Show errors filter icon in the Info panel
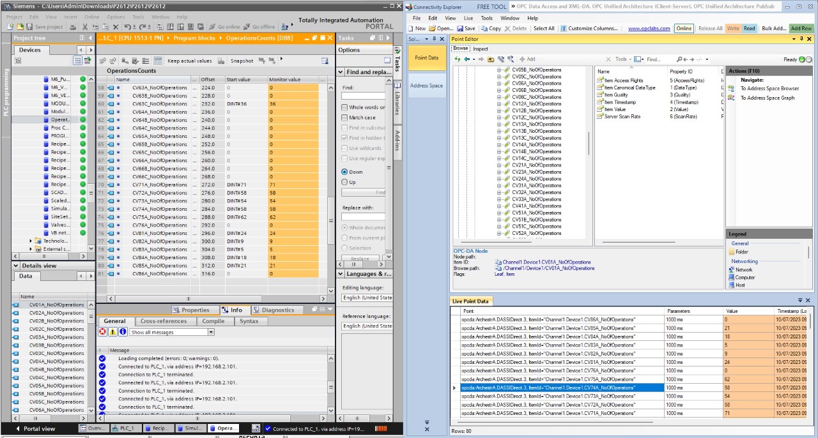The image size is (818, 438). [x=102, y=332]
